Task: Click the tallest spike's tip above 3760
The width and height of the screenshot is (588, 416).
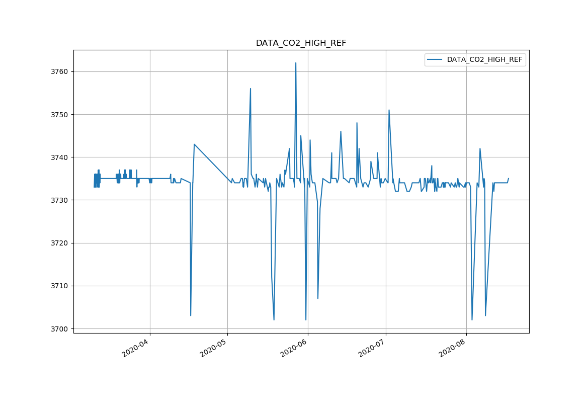Action: pyautogui.click(x=296, y=63)
